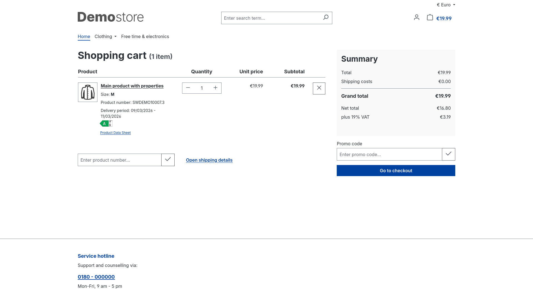Open the Product Data Sheet link
Screen dimensions: 533x300
(115, 133)
